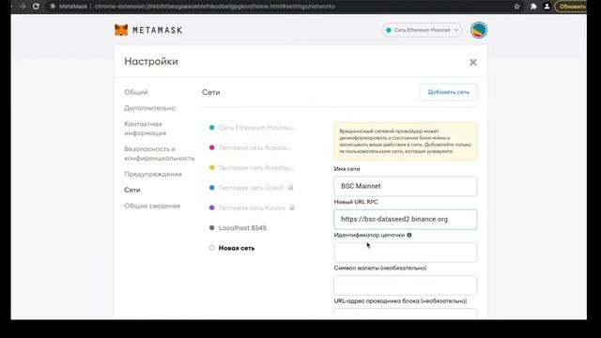Open the Контактная информация section

point(146,129)
